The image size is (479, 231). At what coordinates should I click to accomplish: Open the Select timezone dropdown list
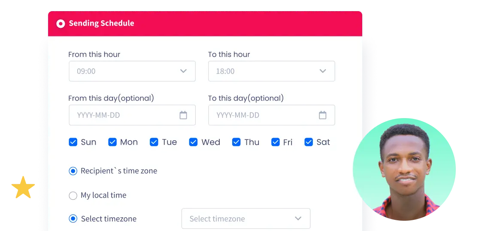point(246,219)
